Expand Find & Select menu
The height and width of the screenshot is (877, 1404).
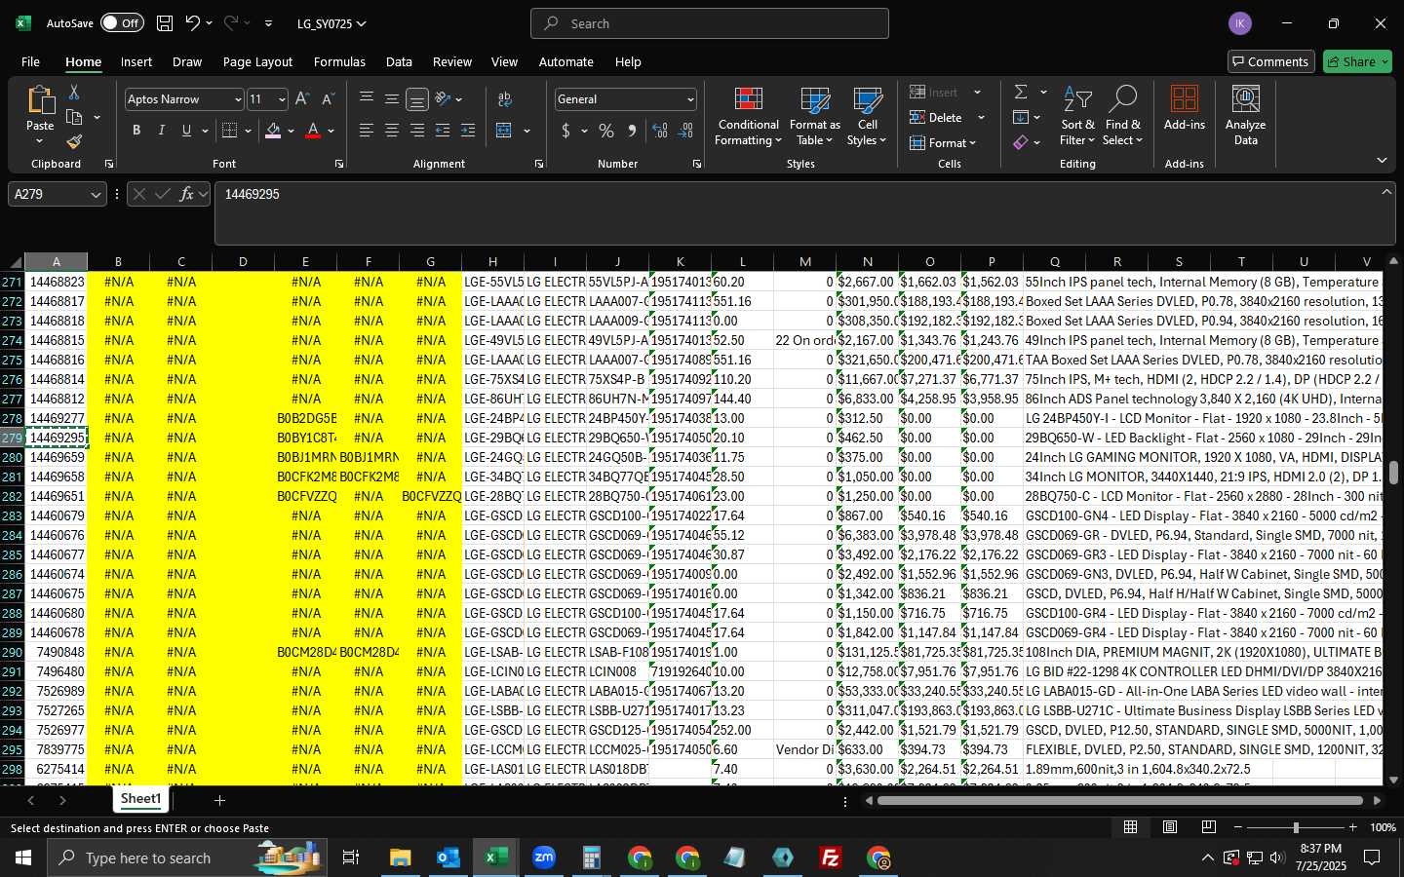pos(1122,116)
